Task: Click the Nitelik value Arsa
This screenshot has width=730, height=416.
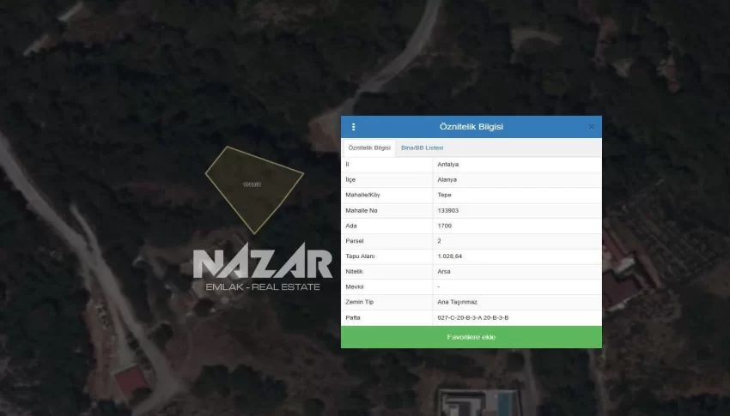Action: (444, 271)
